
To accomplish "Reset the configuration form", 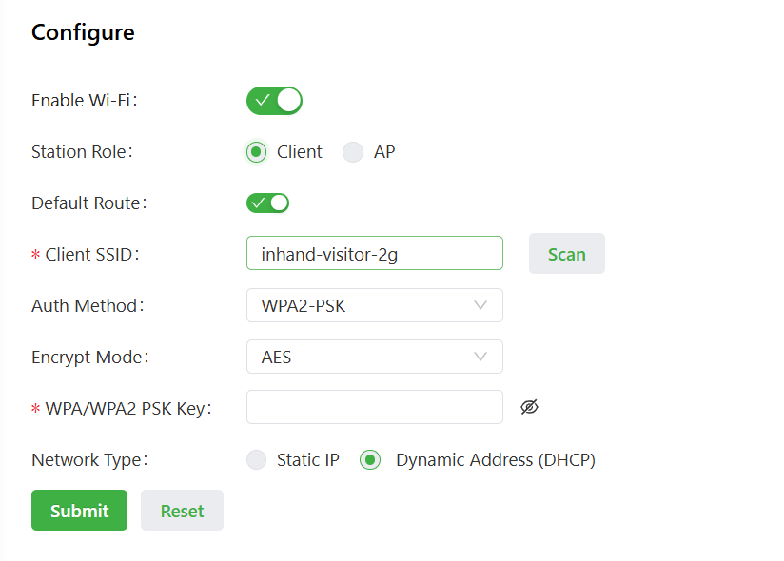I will click(x=182, y=511).
